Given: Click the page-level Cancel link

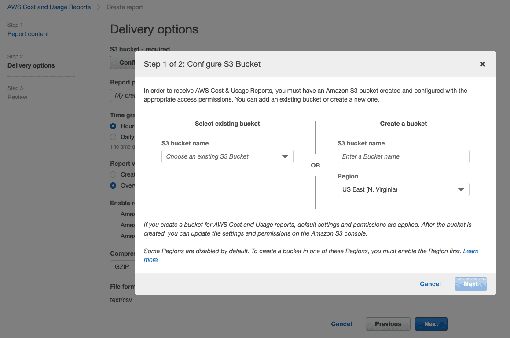Looking at the screenshot, I should pos(341,324).
